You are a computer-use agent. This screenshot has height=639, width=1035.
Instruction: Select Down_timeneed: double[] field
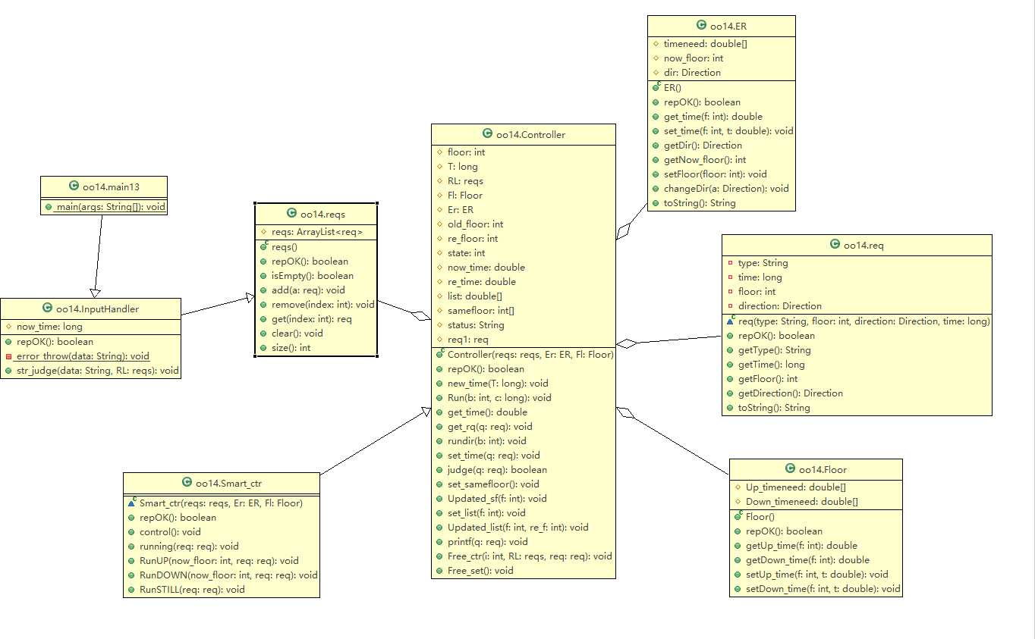pyautogui.click(x=802, y=502)
